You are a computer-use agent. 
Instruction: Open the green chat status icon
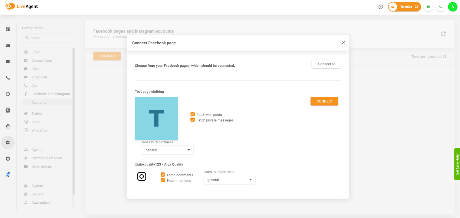(428, 7)
